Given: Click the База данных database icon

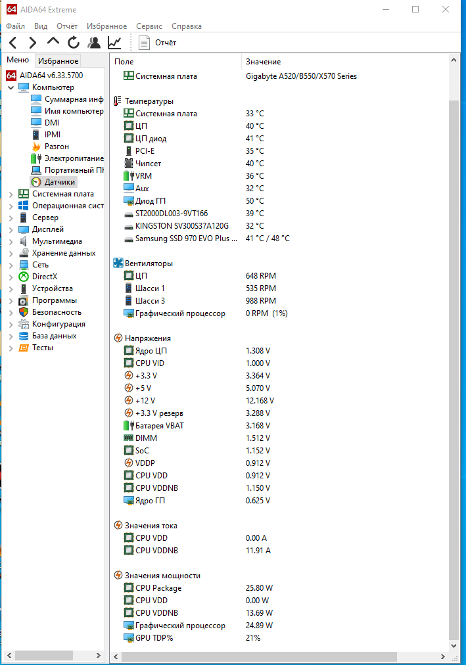Looking at the screenshot, I should (24, 336).
